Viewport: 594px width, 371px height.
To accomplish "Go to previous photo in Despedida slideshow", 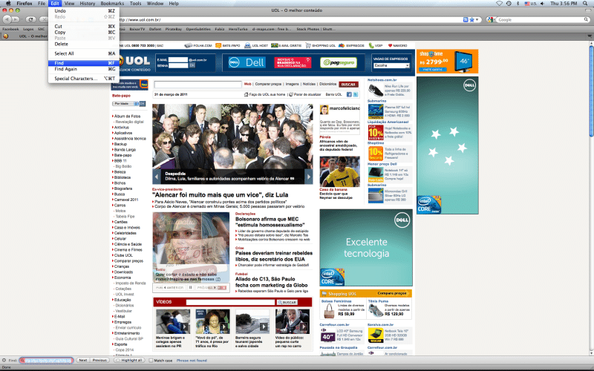I will [157, 177].
